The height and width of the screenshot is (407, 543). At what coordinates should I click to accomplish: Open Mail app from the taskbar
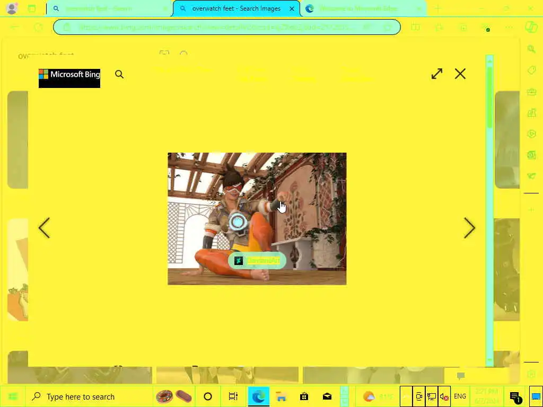click(327, 396)
